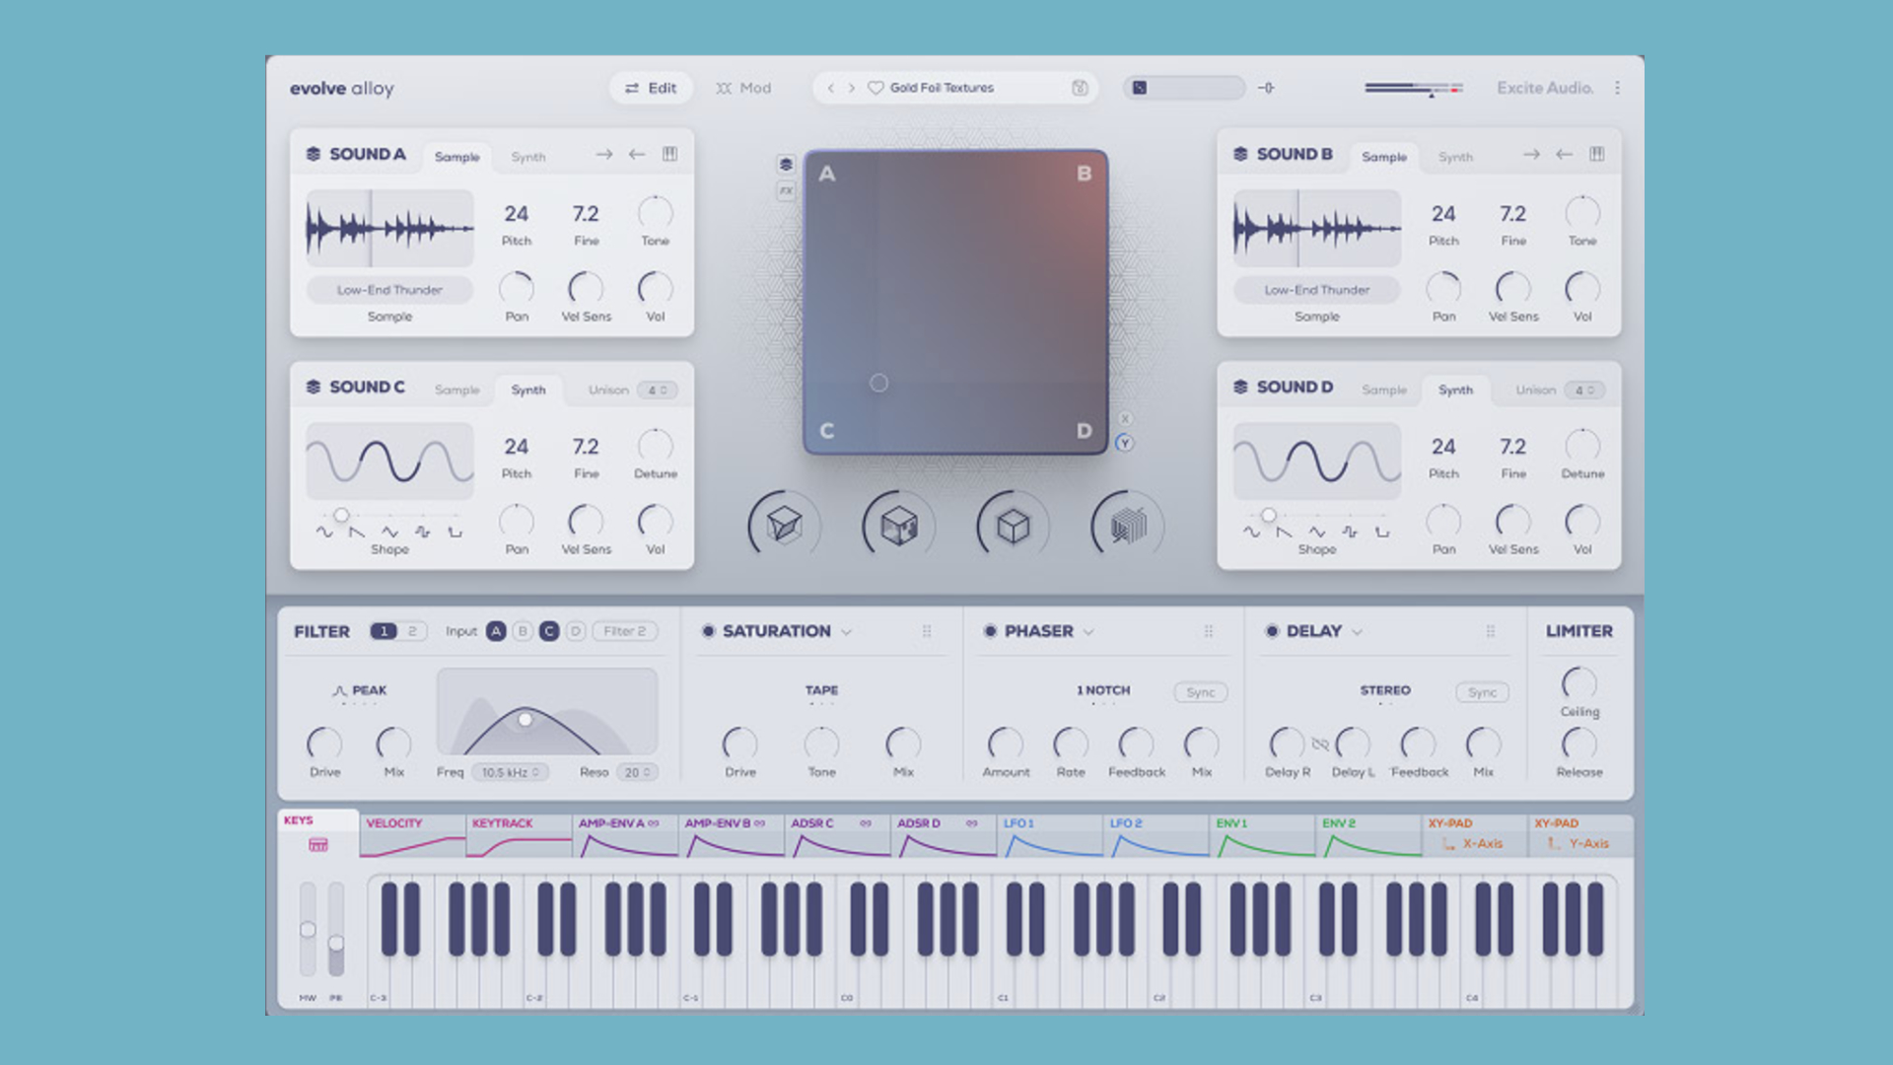This screenshot has width=1893, height=1065.
Task: Click the Sound B right arrow icon
Action: [1530, 154]
